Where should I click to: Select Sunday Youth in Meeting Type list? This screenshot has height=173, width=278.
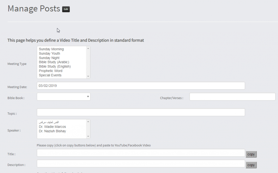click(49, 54)
